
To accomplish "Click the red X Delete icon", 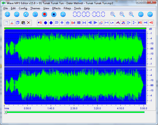I will (x=29, y=23).
